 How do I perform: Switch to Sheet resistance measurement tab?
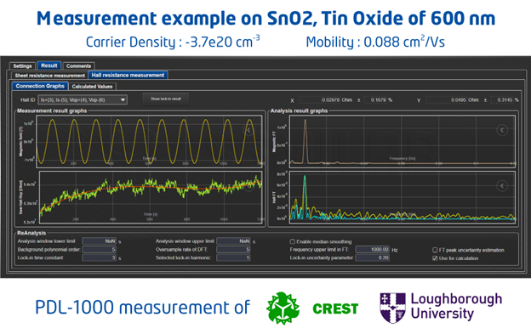click(x=49, y=76)
